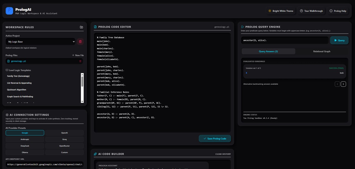Select OpenAI provider preset
The width and height of the screenshot is (355, 169).
click(x=64, y=133)
